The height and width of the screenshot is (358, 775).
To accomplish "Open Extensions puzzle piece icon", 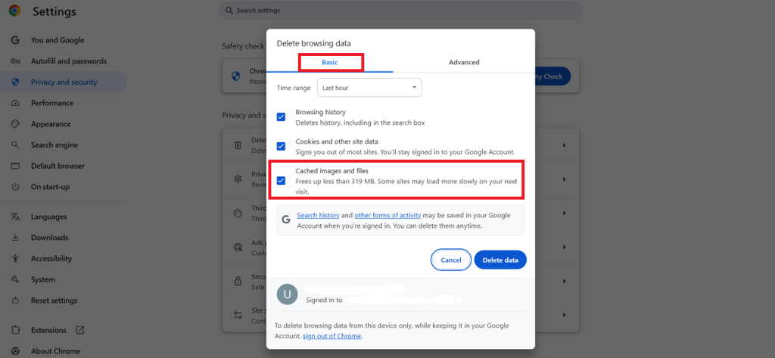I will coord(15,331).
